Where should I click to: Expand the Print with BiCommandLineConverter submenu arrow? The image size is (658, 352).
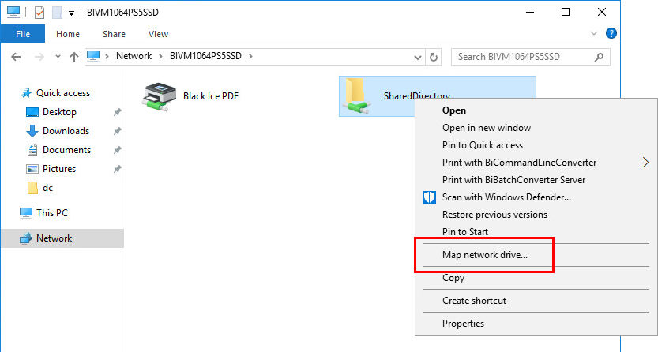[x=645, y=162]
